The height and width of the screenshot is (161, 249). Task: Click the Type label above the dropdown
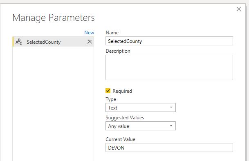coord(111,99)
